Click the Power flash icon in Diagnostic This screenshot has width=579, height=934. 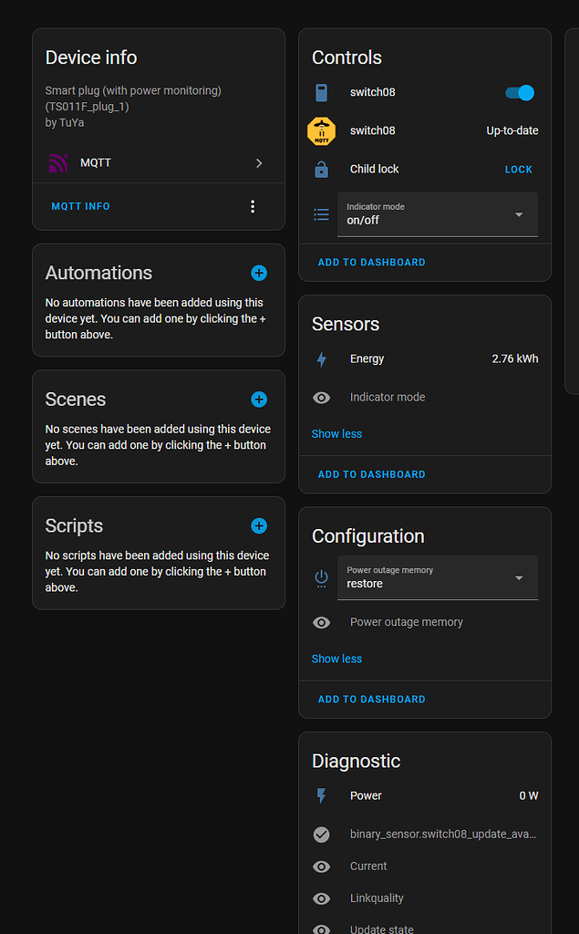coord(321,795)
